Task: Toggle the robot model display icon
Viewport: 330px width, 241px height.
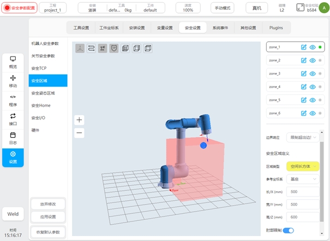Action: (x=103, y=48)
